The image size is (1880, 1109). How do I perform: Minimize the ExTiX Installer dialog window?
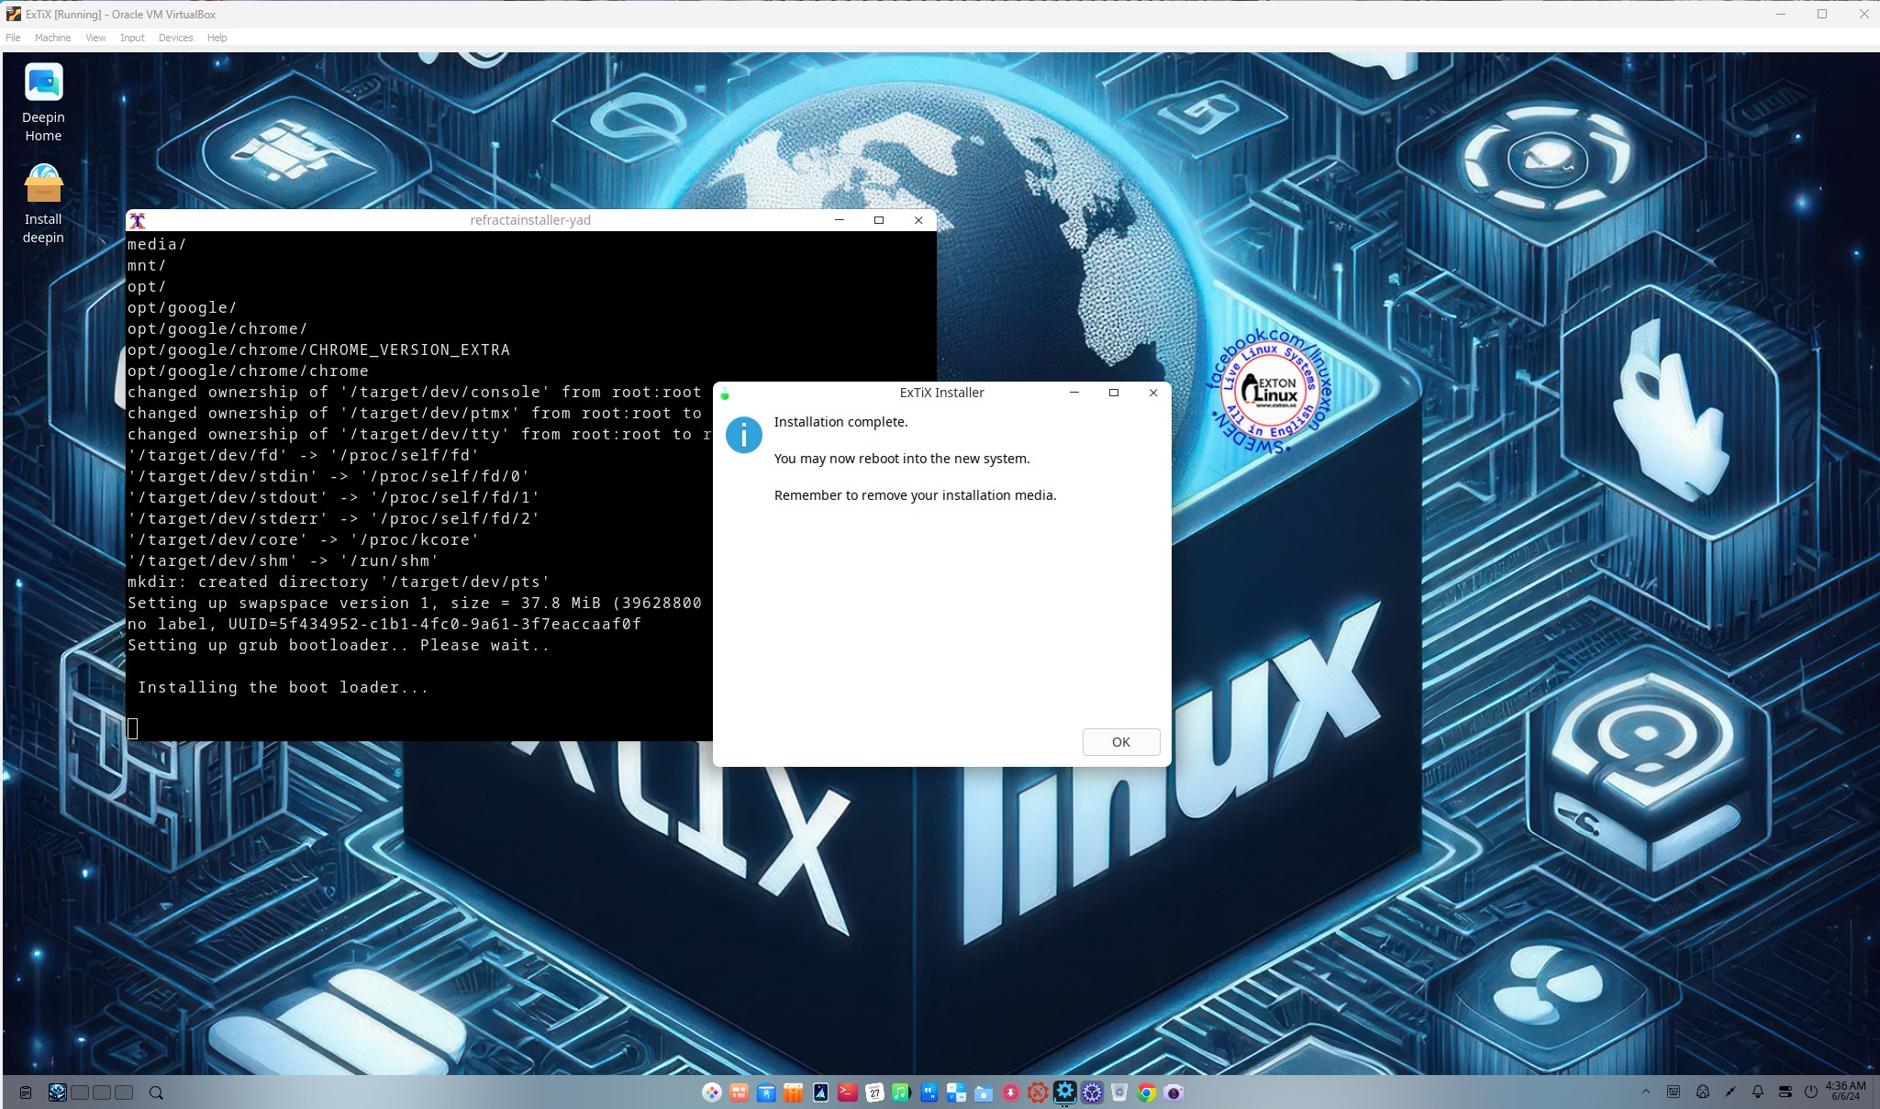[x=1074, y=393]
